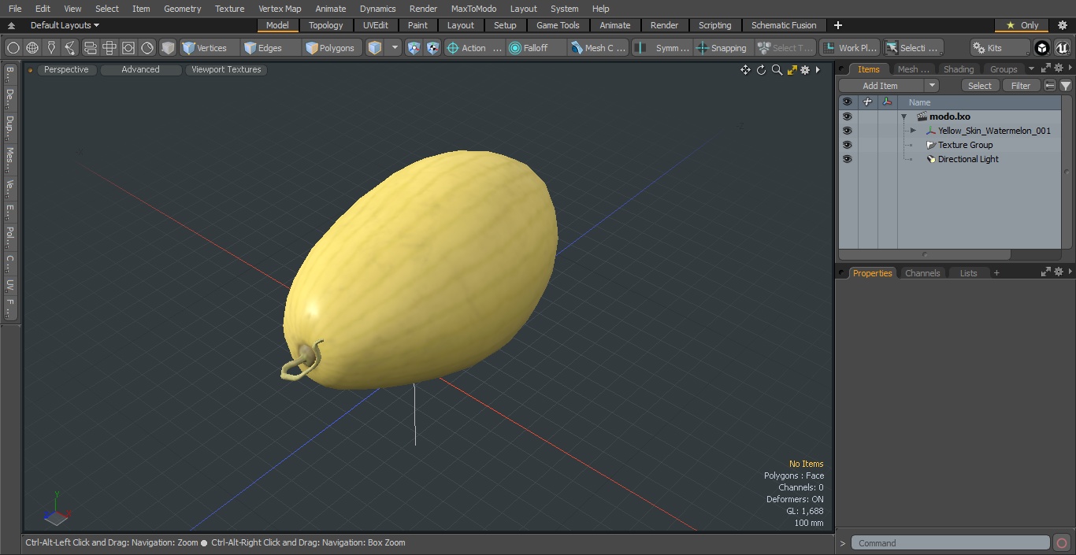Viewport: 1076px width, 555px height.
Task: Click the pen-tip cone icon in toolbar
Action: [51, 48]
